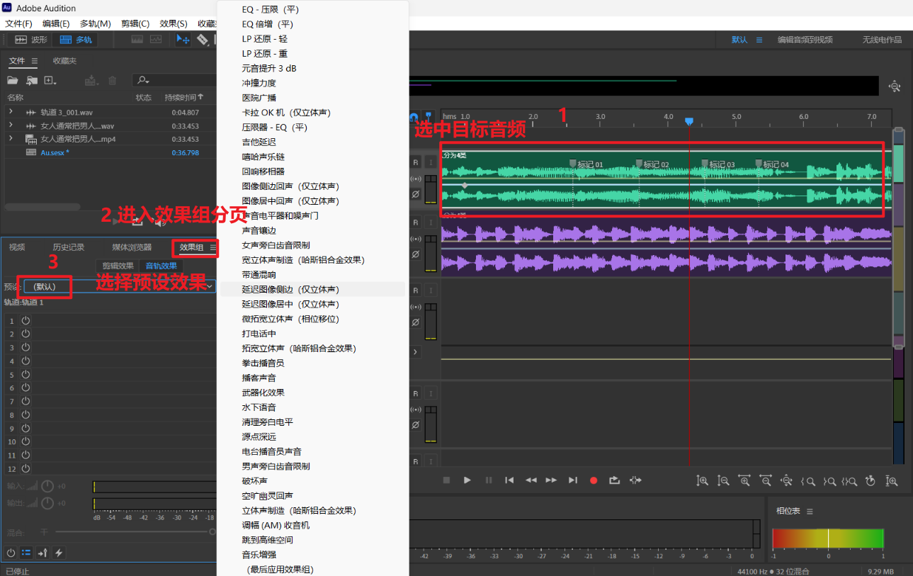Click the open file folder icon
The height and width of the screenshot is (576, 913).
click(13, 81)
